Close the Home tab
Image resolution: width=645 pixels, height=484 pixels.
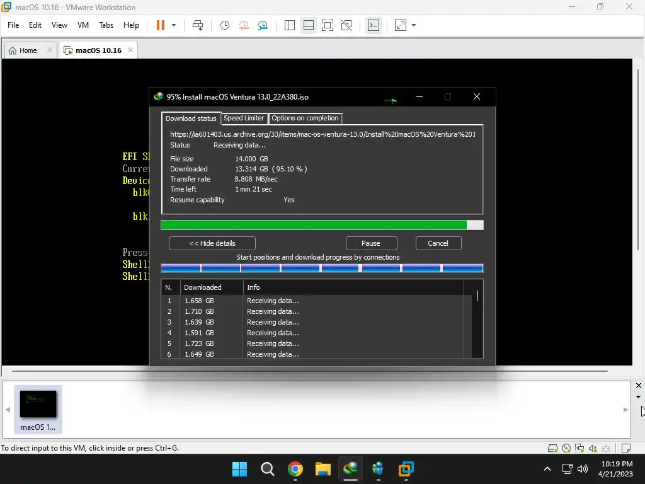click(x=49, y=50)
